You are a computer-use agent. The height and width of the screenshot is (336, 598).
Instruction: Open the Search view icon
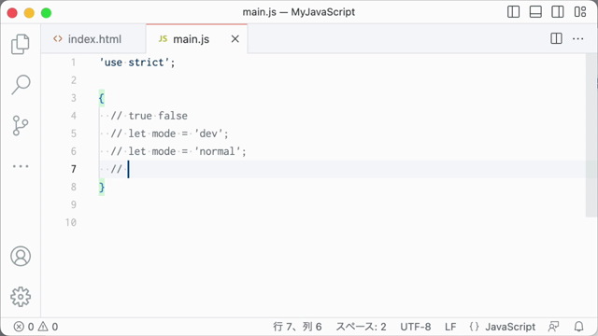click(21, 84)
